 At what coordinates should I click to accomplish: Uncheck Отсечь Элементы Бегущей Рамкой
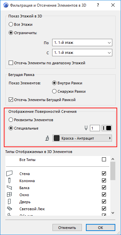tap(11, 100)
